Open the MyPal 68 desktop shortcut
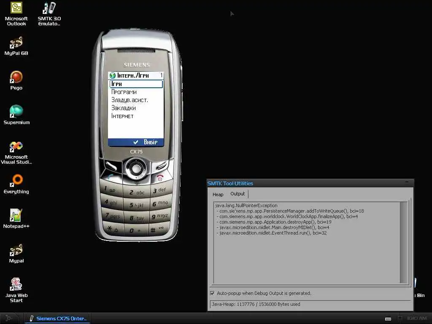Viewport: 432px width, 324px height. click(x=16, y=46)
